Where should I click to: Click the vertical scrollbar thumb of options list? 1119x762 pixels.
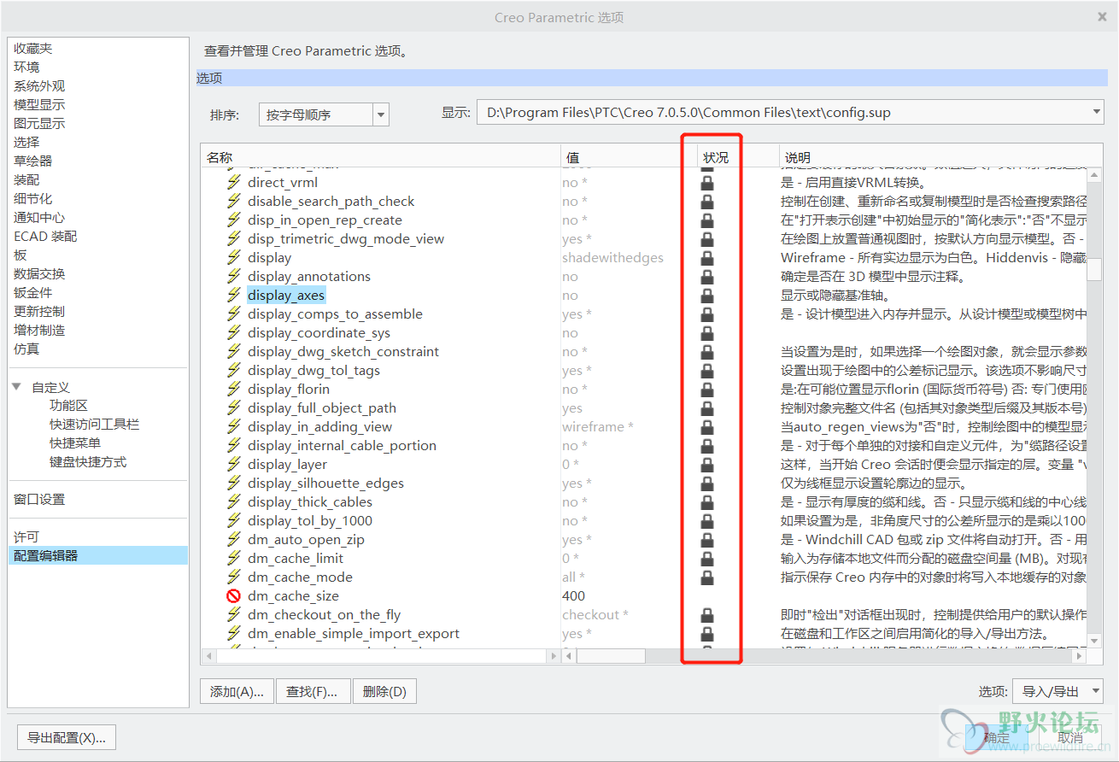click(1094, 268)
